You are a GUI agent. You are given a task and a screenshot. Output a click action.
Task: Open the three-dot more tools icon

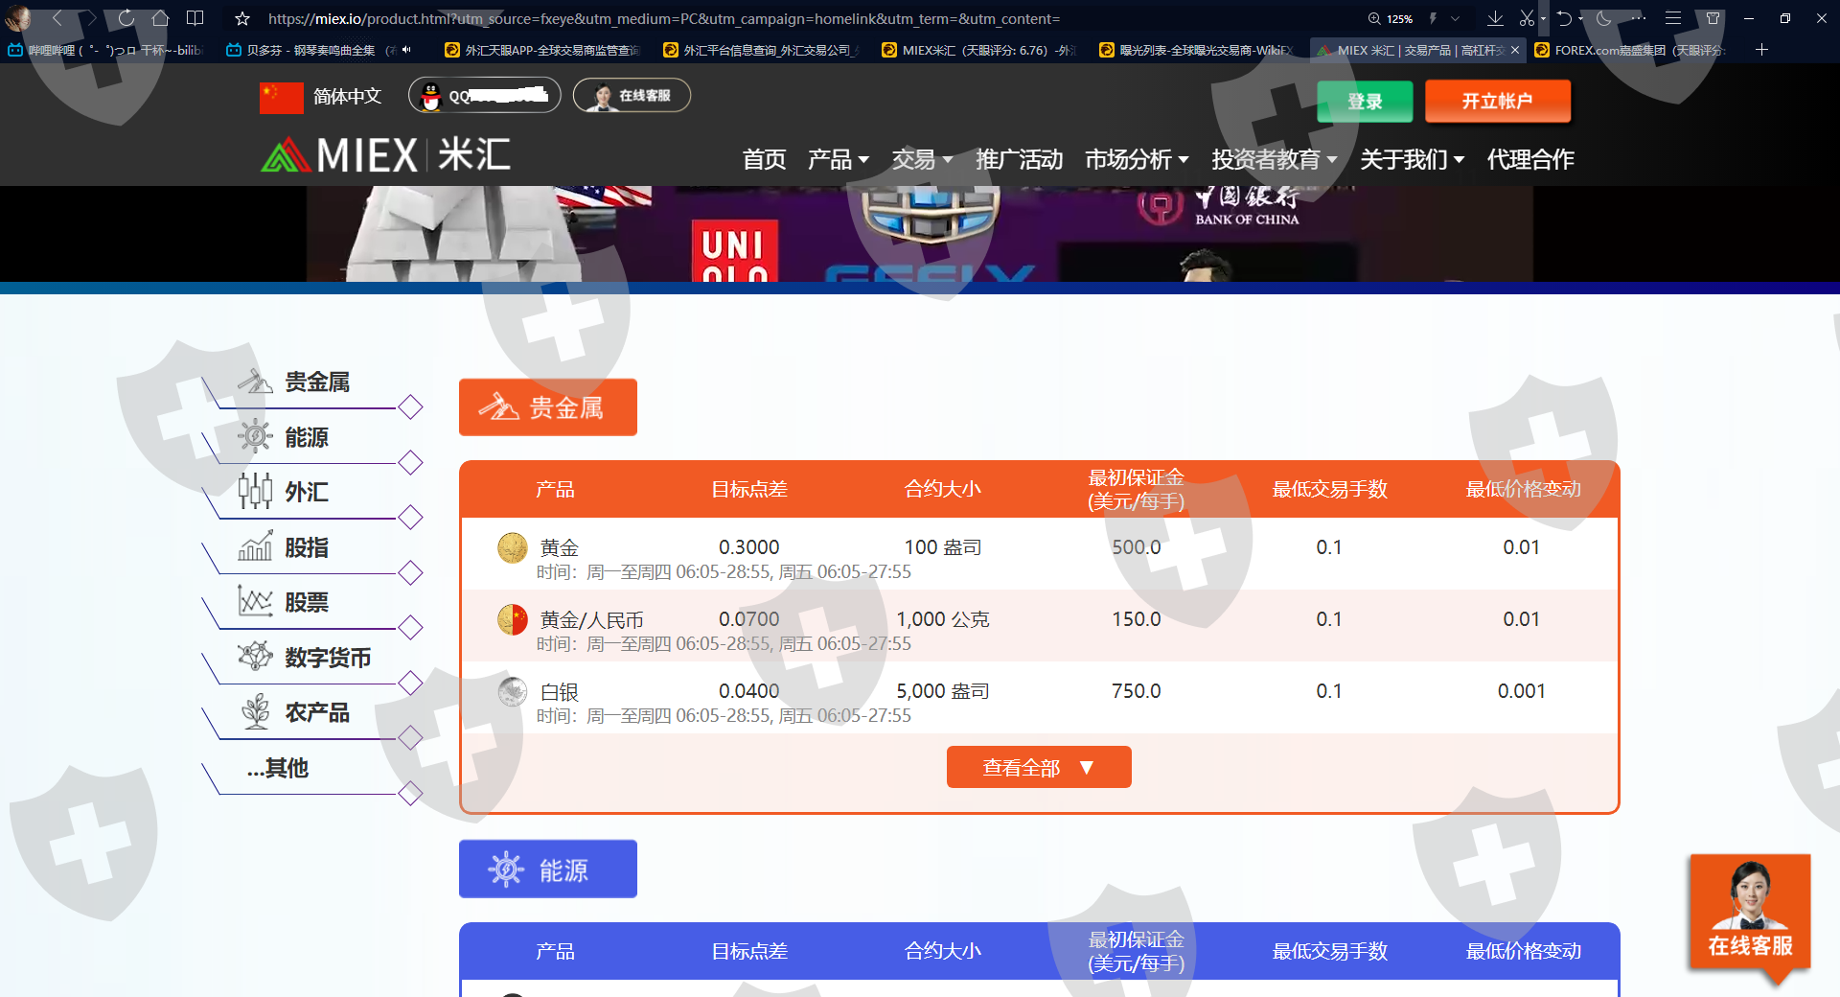[x=1639, y=18]
